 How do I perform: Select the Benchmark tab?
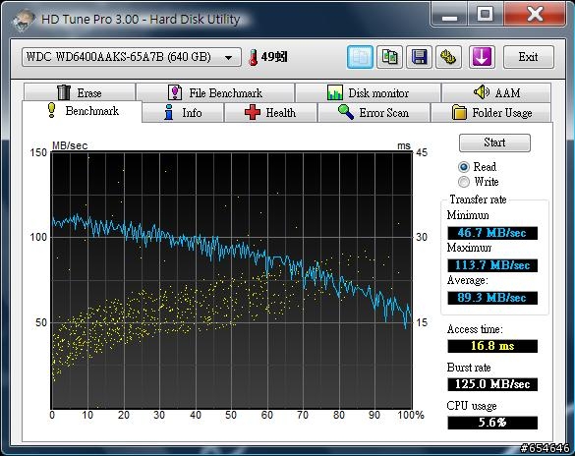(x=82, y=111)
